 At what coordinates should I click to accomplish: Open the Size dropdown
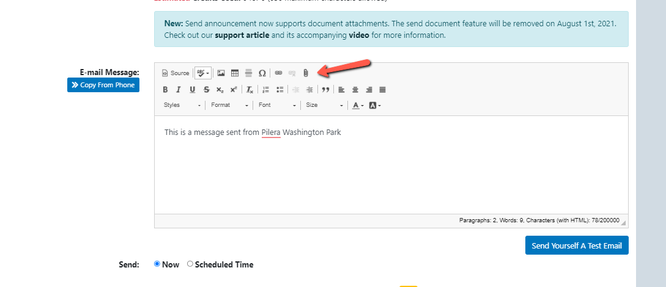click(x=325, y=105)
